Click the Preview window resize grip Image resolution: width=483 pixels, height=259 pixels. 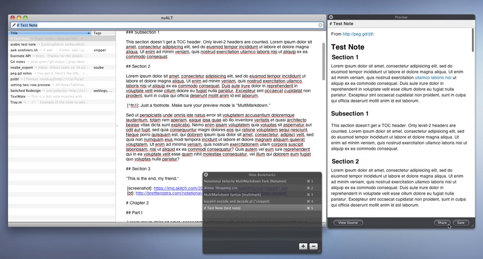[472, 226]
